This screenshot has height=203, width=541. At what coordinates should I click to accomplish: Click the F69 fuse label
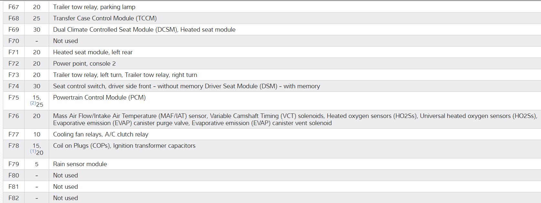[x=14, y=30]
